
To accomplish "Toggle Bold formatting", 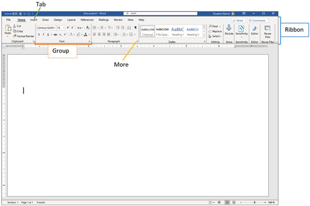I will click(x=39, y=34).
